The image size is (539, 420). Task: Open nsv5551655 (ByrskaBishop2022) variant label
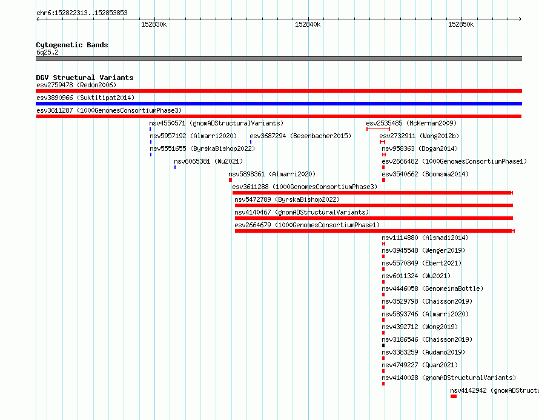click(x=202, y=148)
